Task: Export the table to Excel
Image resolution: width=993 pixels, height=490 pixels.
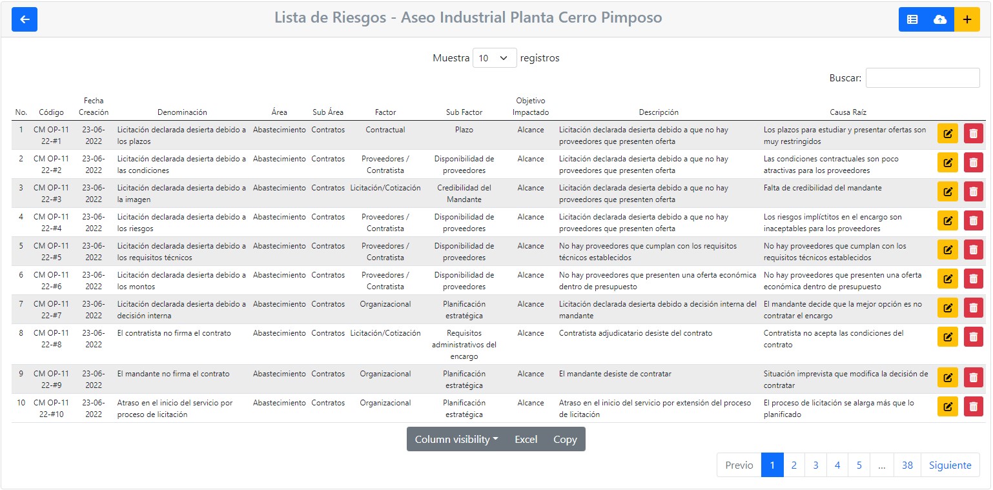Action: (x=526, y=439)
